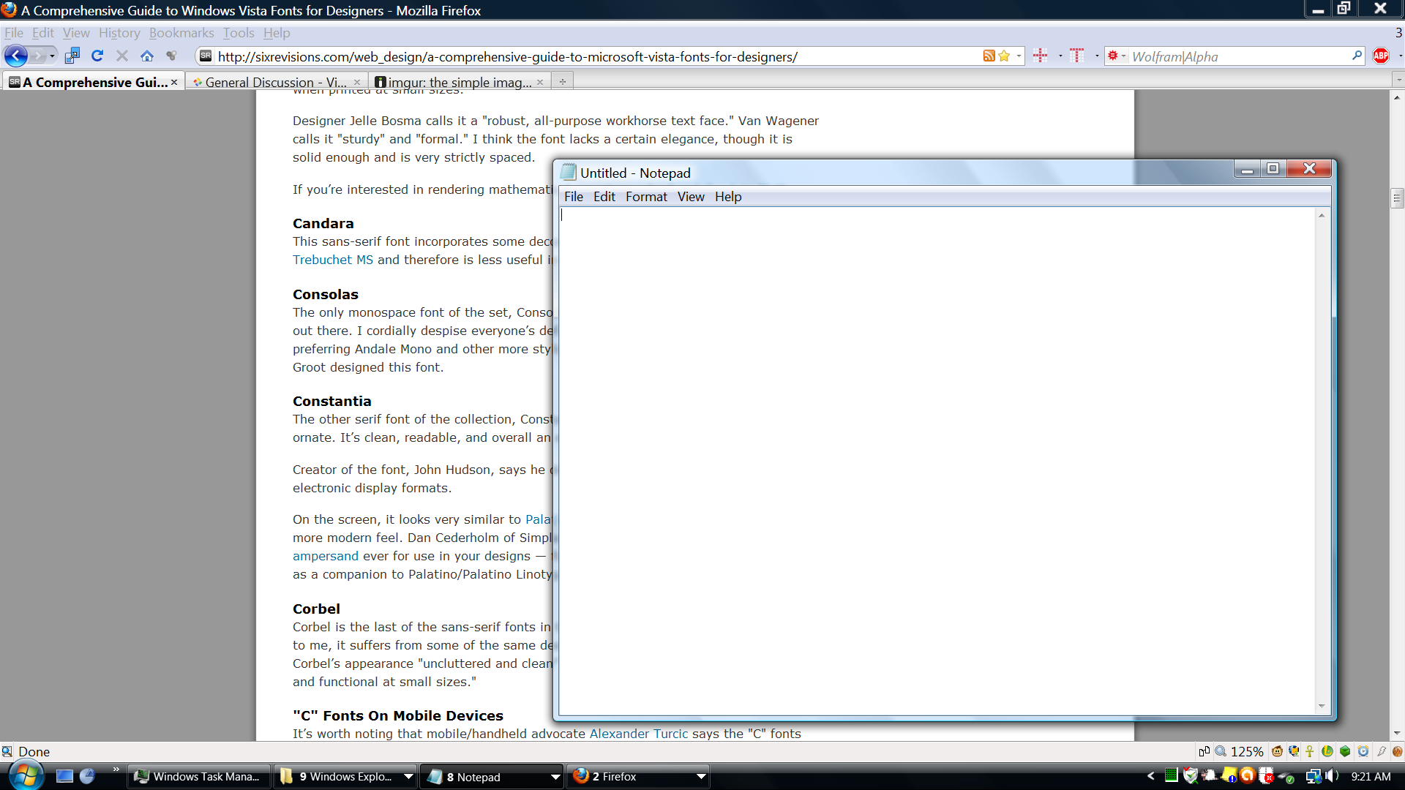This screenshot has height=790, width=1405.
Task: Go to the Firefox Home page icon
Action: [x=147, y=56]
